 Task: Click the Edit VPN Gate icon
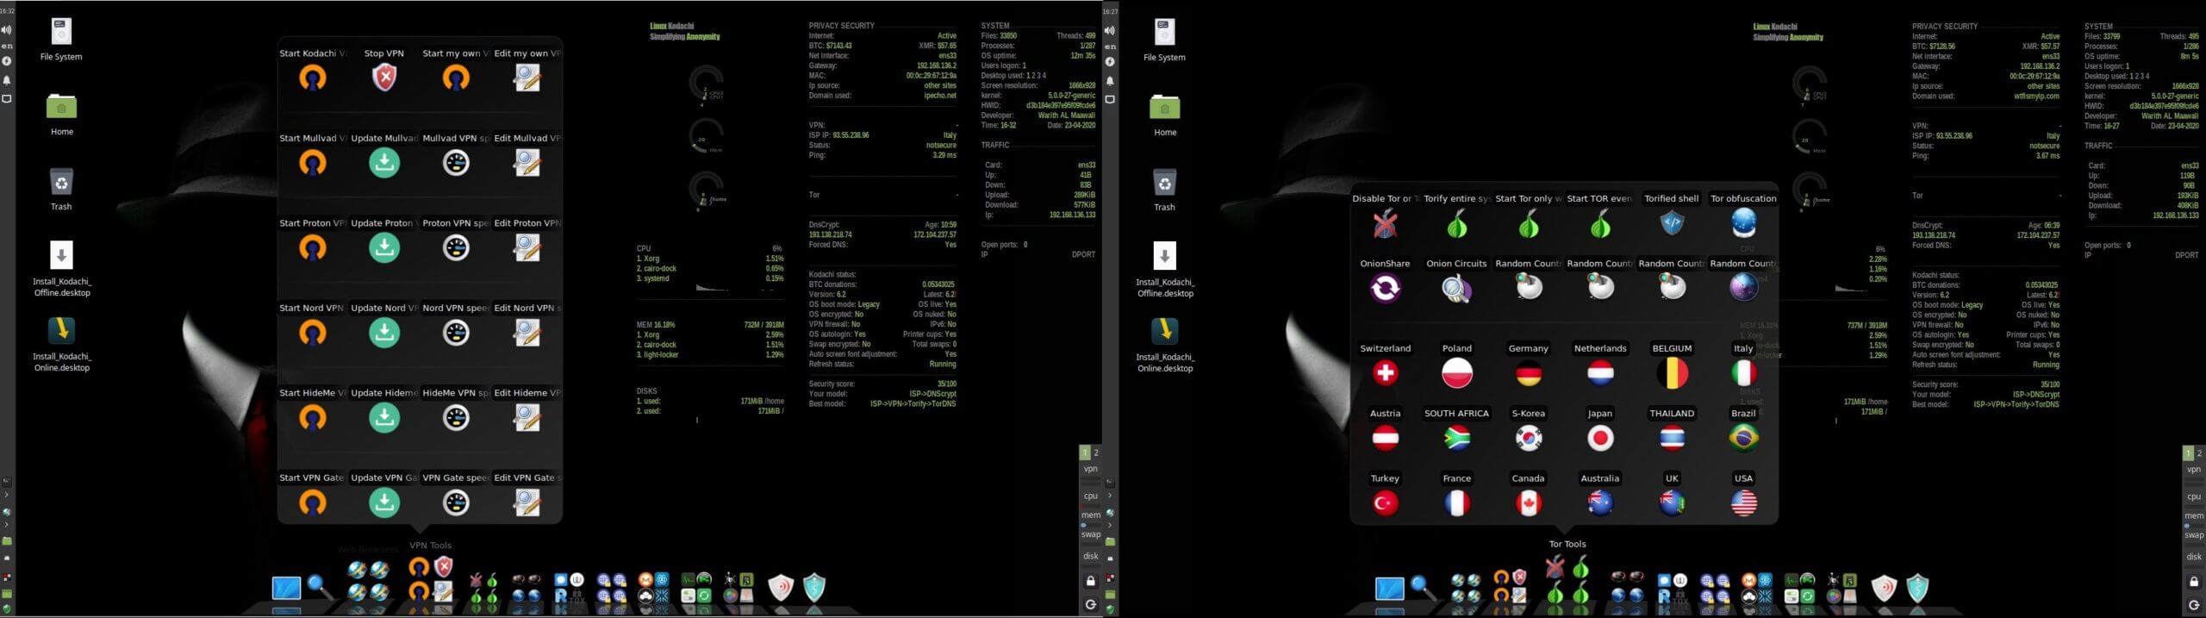tap(527, 503)
